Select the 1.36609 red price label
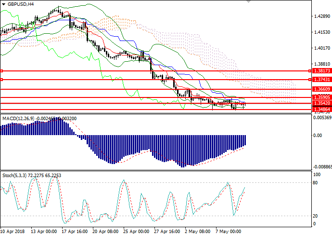Viewport: 332px width, 234px height. [x=320, y=89]
